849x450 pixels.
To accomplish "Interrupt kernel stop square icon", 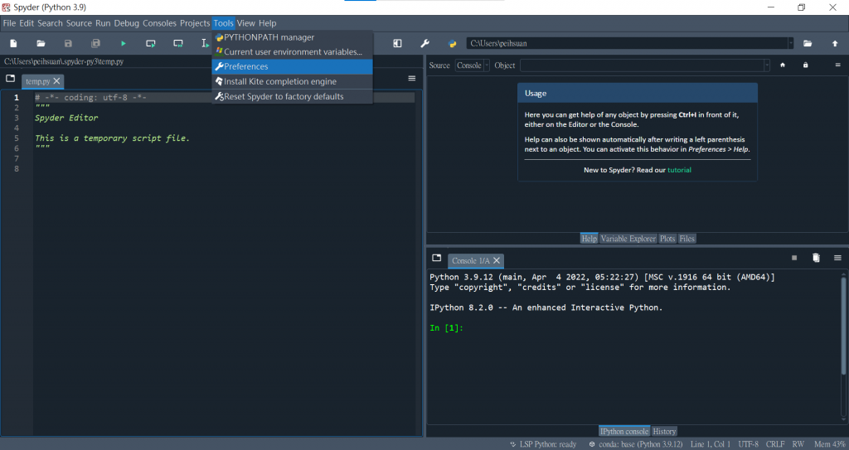I will point(794,258).
